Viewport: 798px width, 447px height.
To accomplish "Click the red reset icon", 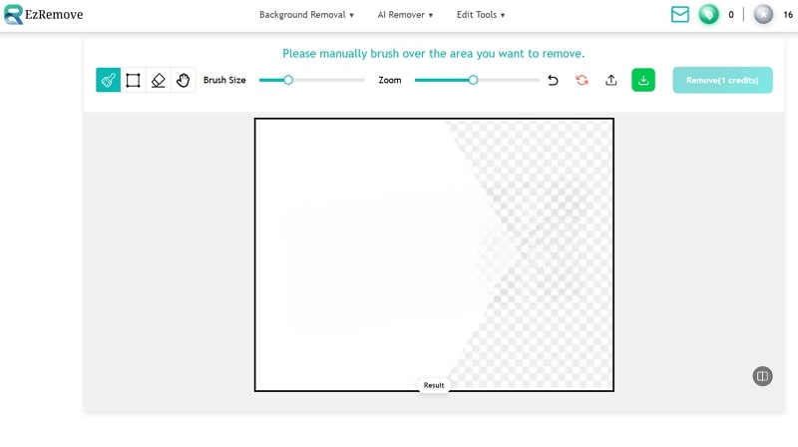I will coord(582,80).
